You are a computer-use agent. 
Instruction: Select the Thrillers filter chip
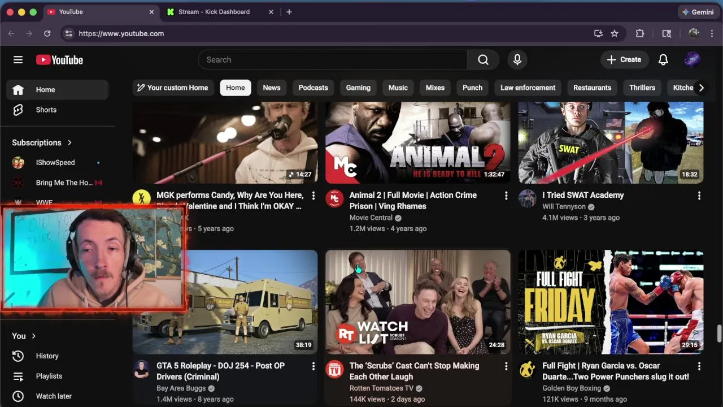[642, 88]
